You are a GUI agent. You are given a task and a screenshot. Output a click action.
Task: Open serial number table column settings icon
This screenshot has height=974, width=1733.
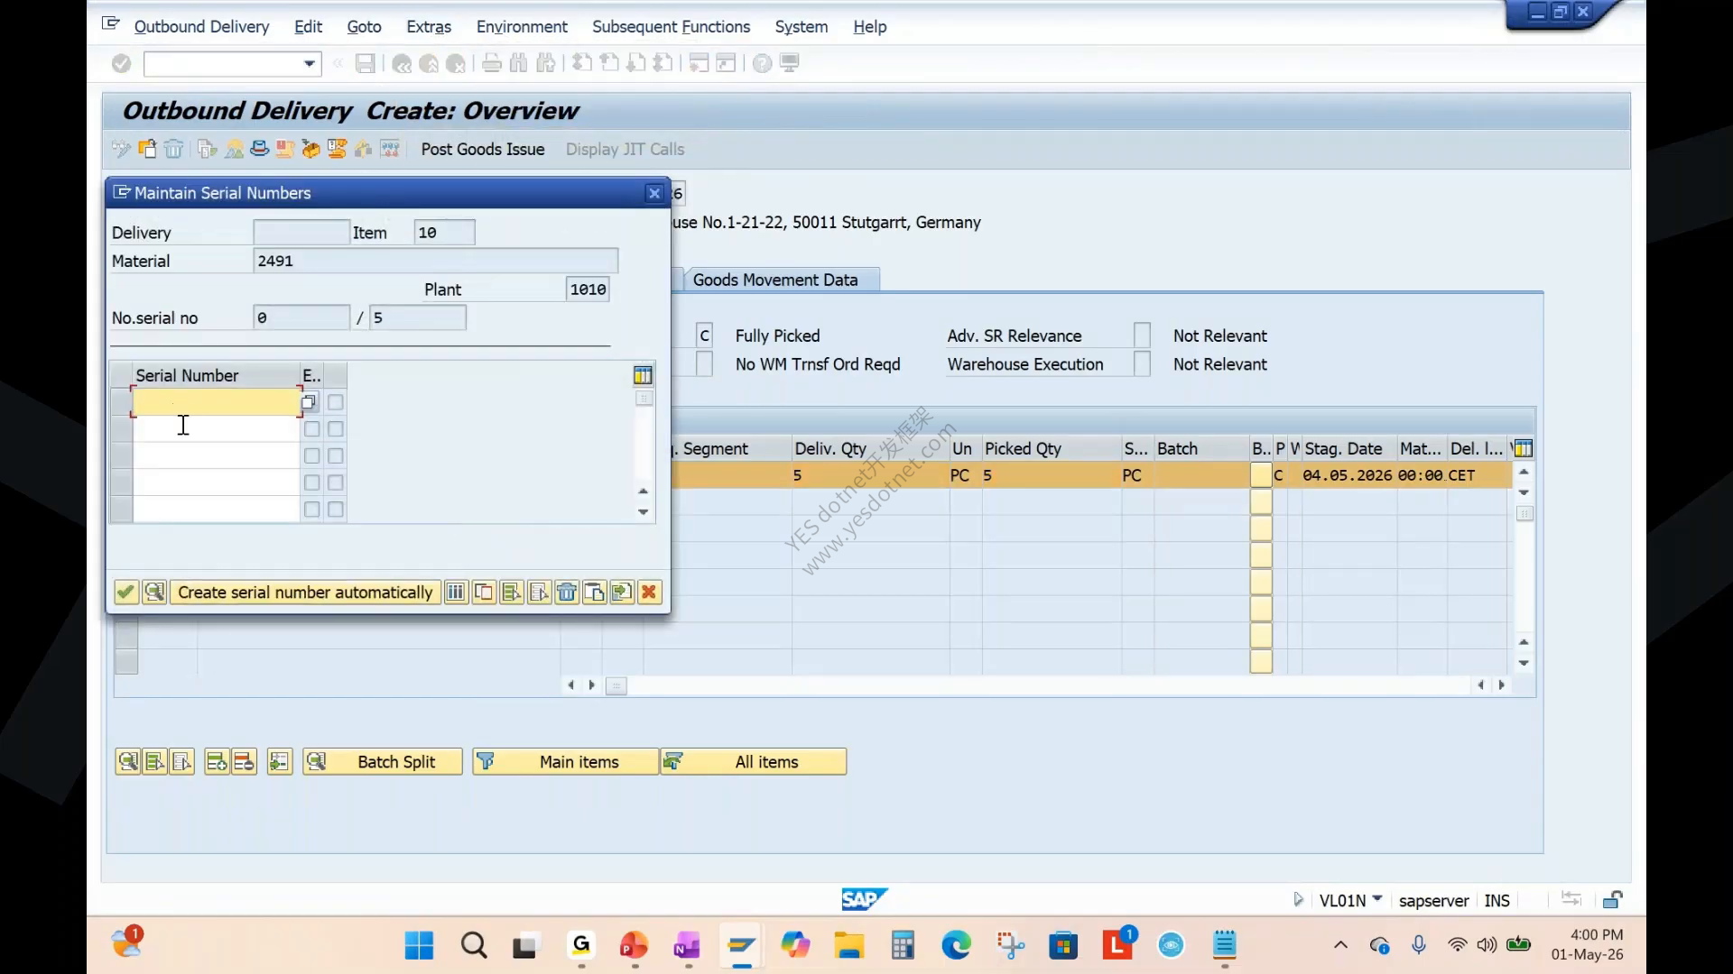pos(643,375)
